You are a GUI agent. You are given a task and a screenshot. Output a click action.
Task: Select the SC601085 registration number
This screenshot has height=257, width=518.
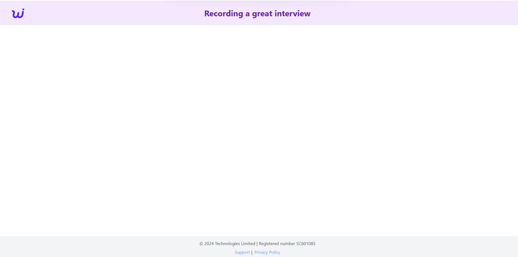pos(306,244)
